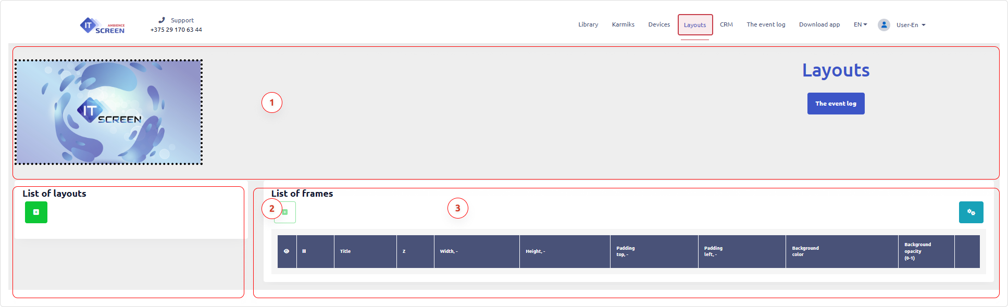Screen dimensions: 1008x307
Task: Add a new frame with plus icon
Action: pos(285,212)
